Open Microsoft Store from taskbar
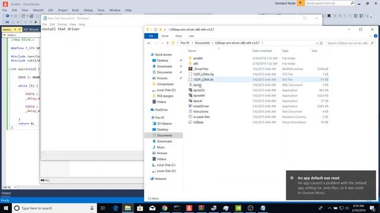380x213 pixels. pyautogui.click(x=140, y=208)
